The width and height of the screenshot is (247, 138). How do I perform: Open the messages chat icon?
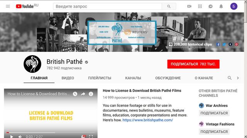point(210,6)
